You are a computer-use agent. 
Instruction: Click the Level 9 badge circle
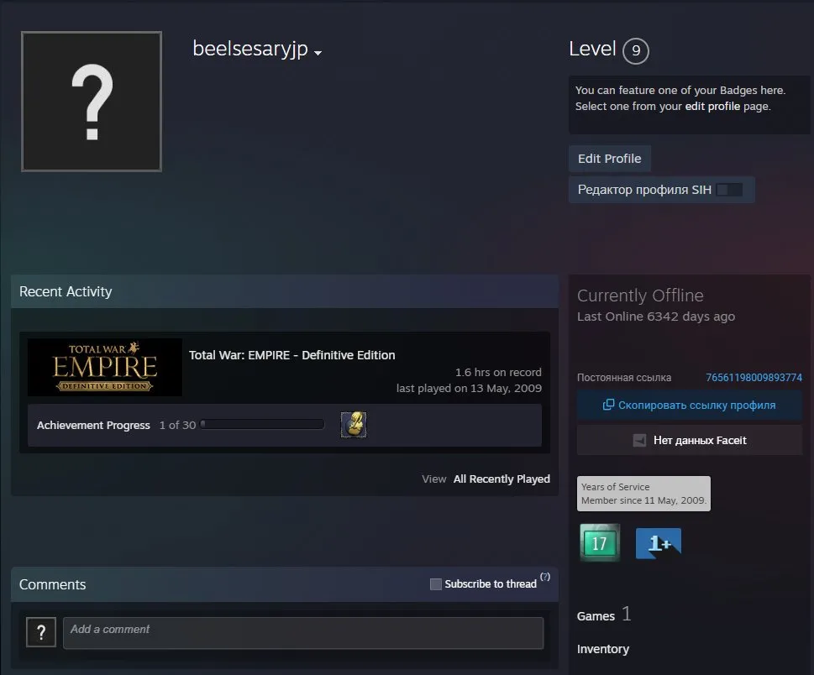635,51
